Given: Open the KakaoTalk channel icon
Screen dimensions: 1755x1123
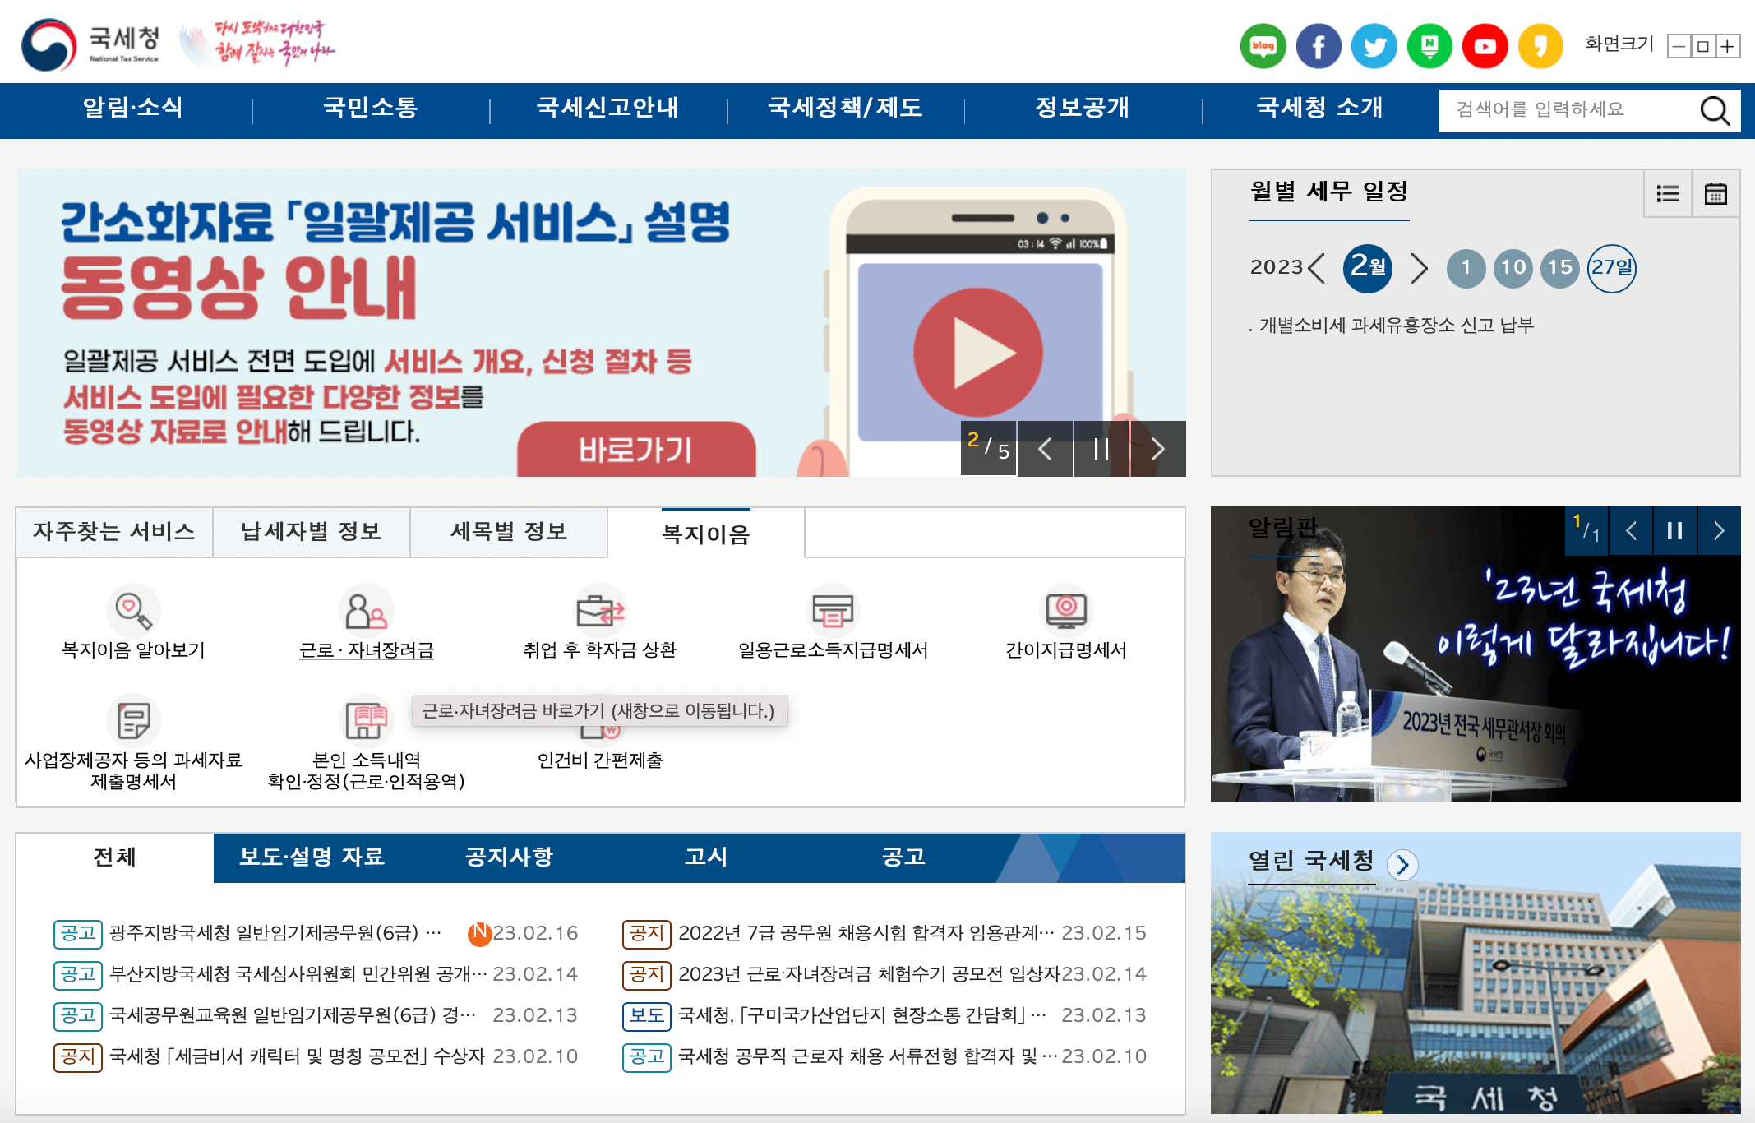Looking at the screenshot, I should click(x=1540, y=45).
